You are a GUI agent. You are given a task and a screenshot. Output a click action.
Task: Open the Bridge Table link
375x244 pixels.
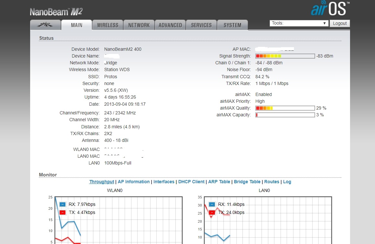[x=247, y=182]
